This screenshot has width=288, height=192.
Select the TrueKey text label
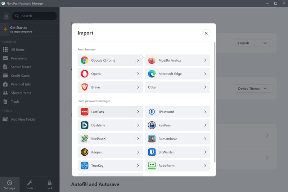click(x=97, y=166)
